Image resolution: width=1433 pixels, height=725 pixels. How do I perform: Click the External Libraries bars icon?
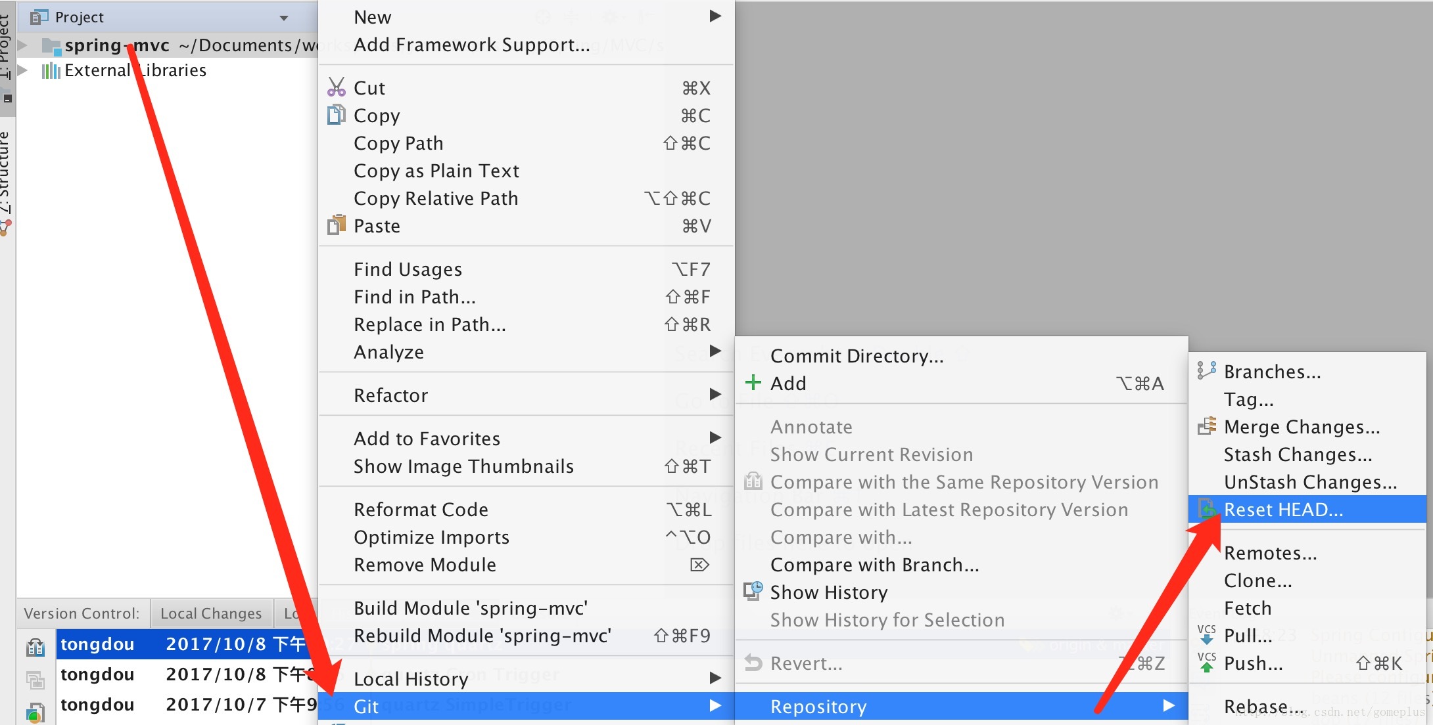click(51, 70)
